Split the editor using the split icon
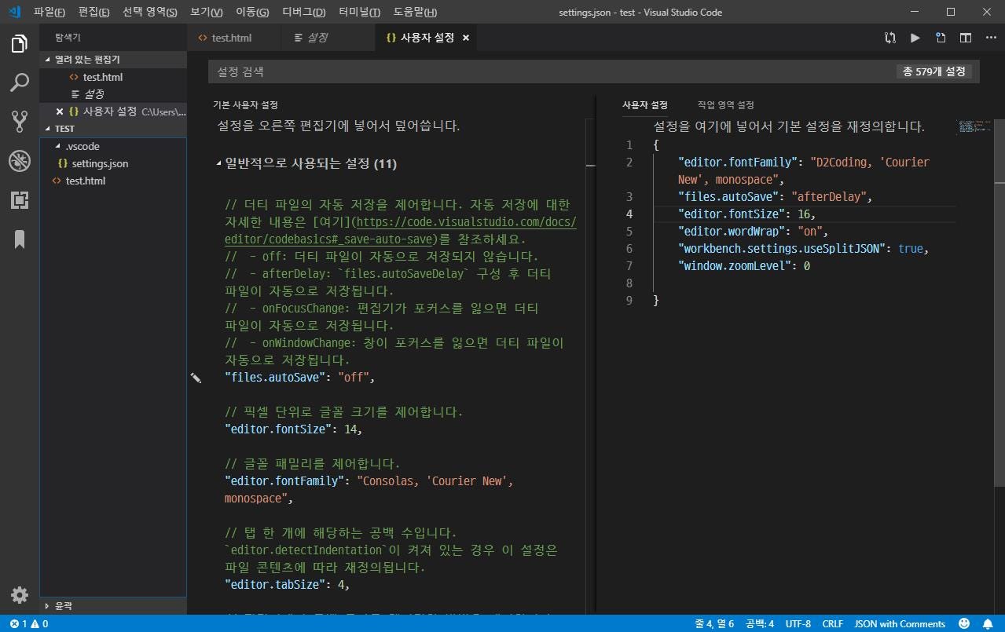 (966, 37)
